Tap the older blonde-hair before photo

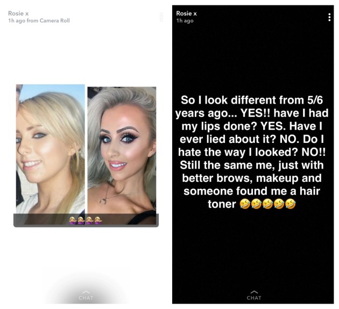pyautogui.click(x=51, y=149)
